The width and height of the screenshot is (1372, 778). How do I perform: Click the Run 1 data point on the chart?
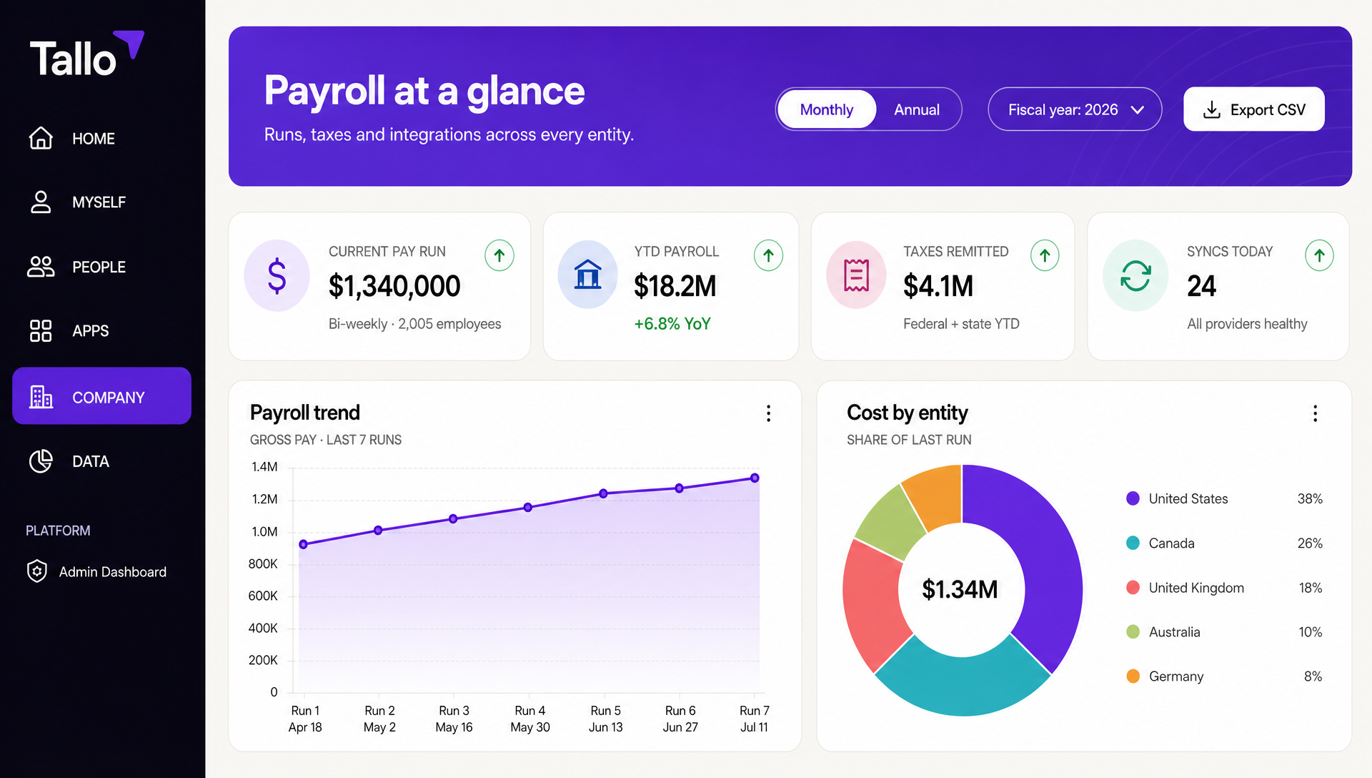[x=304, y=544]
